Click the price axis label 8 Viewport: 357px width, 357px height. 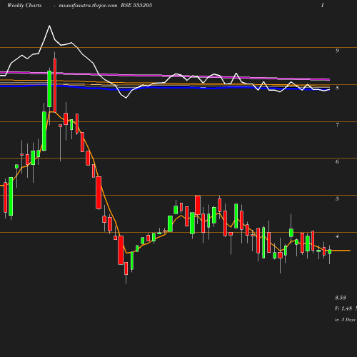[x=337, y=88]
